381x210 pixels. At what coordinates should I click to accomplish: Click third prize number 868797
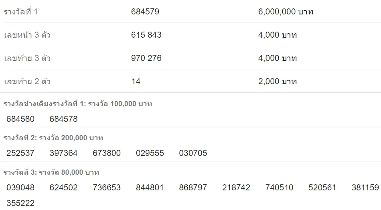click(x=193, y=188)
